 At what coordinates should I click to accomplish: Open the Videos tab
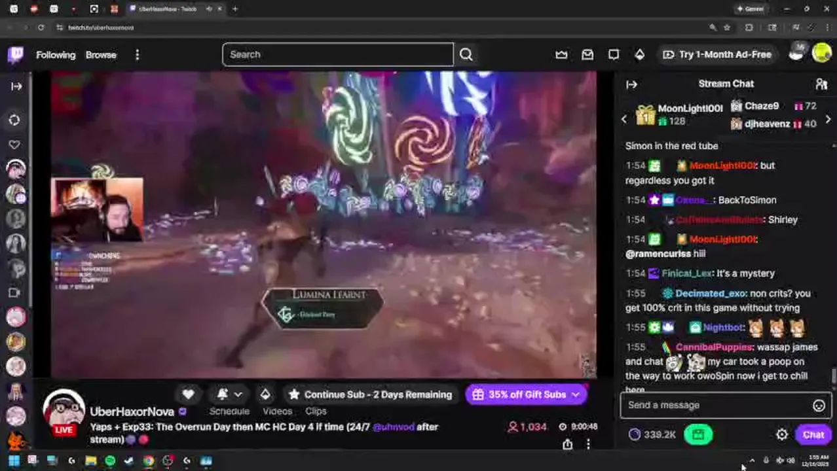pos(277,411)
